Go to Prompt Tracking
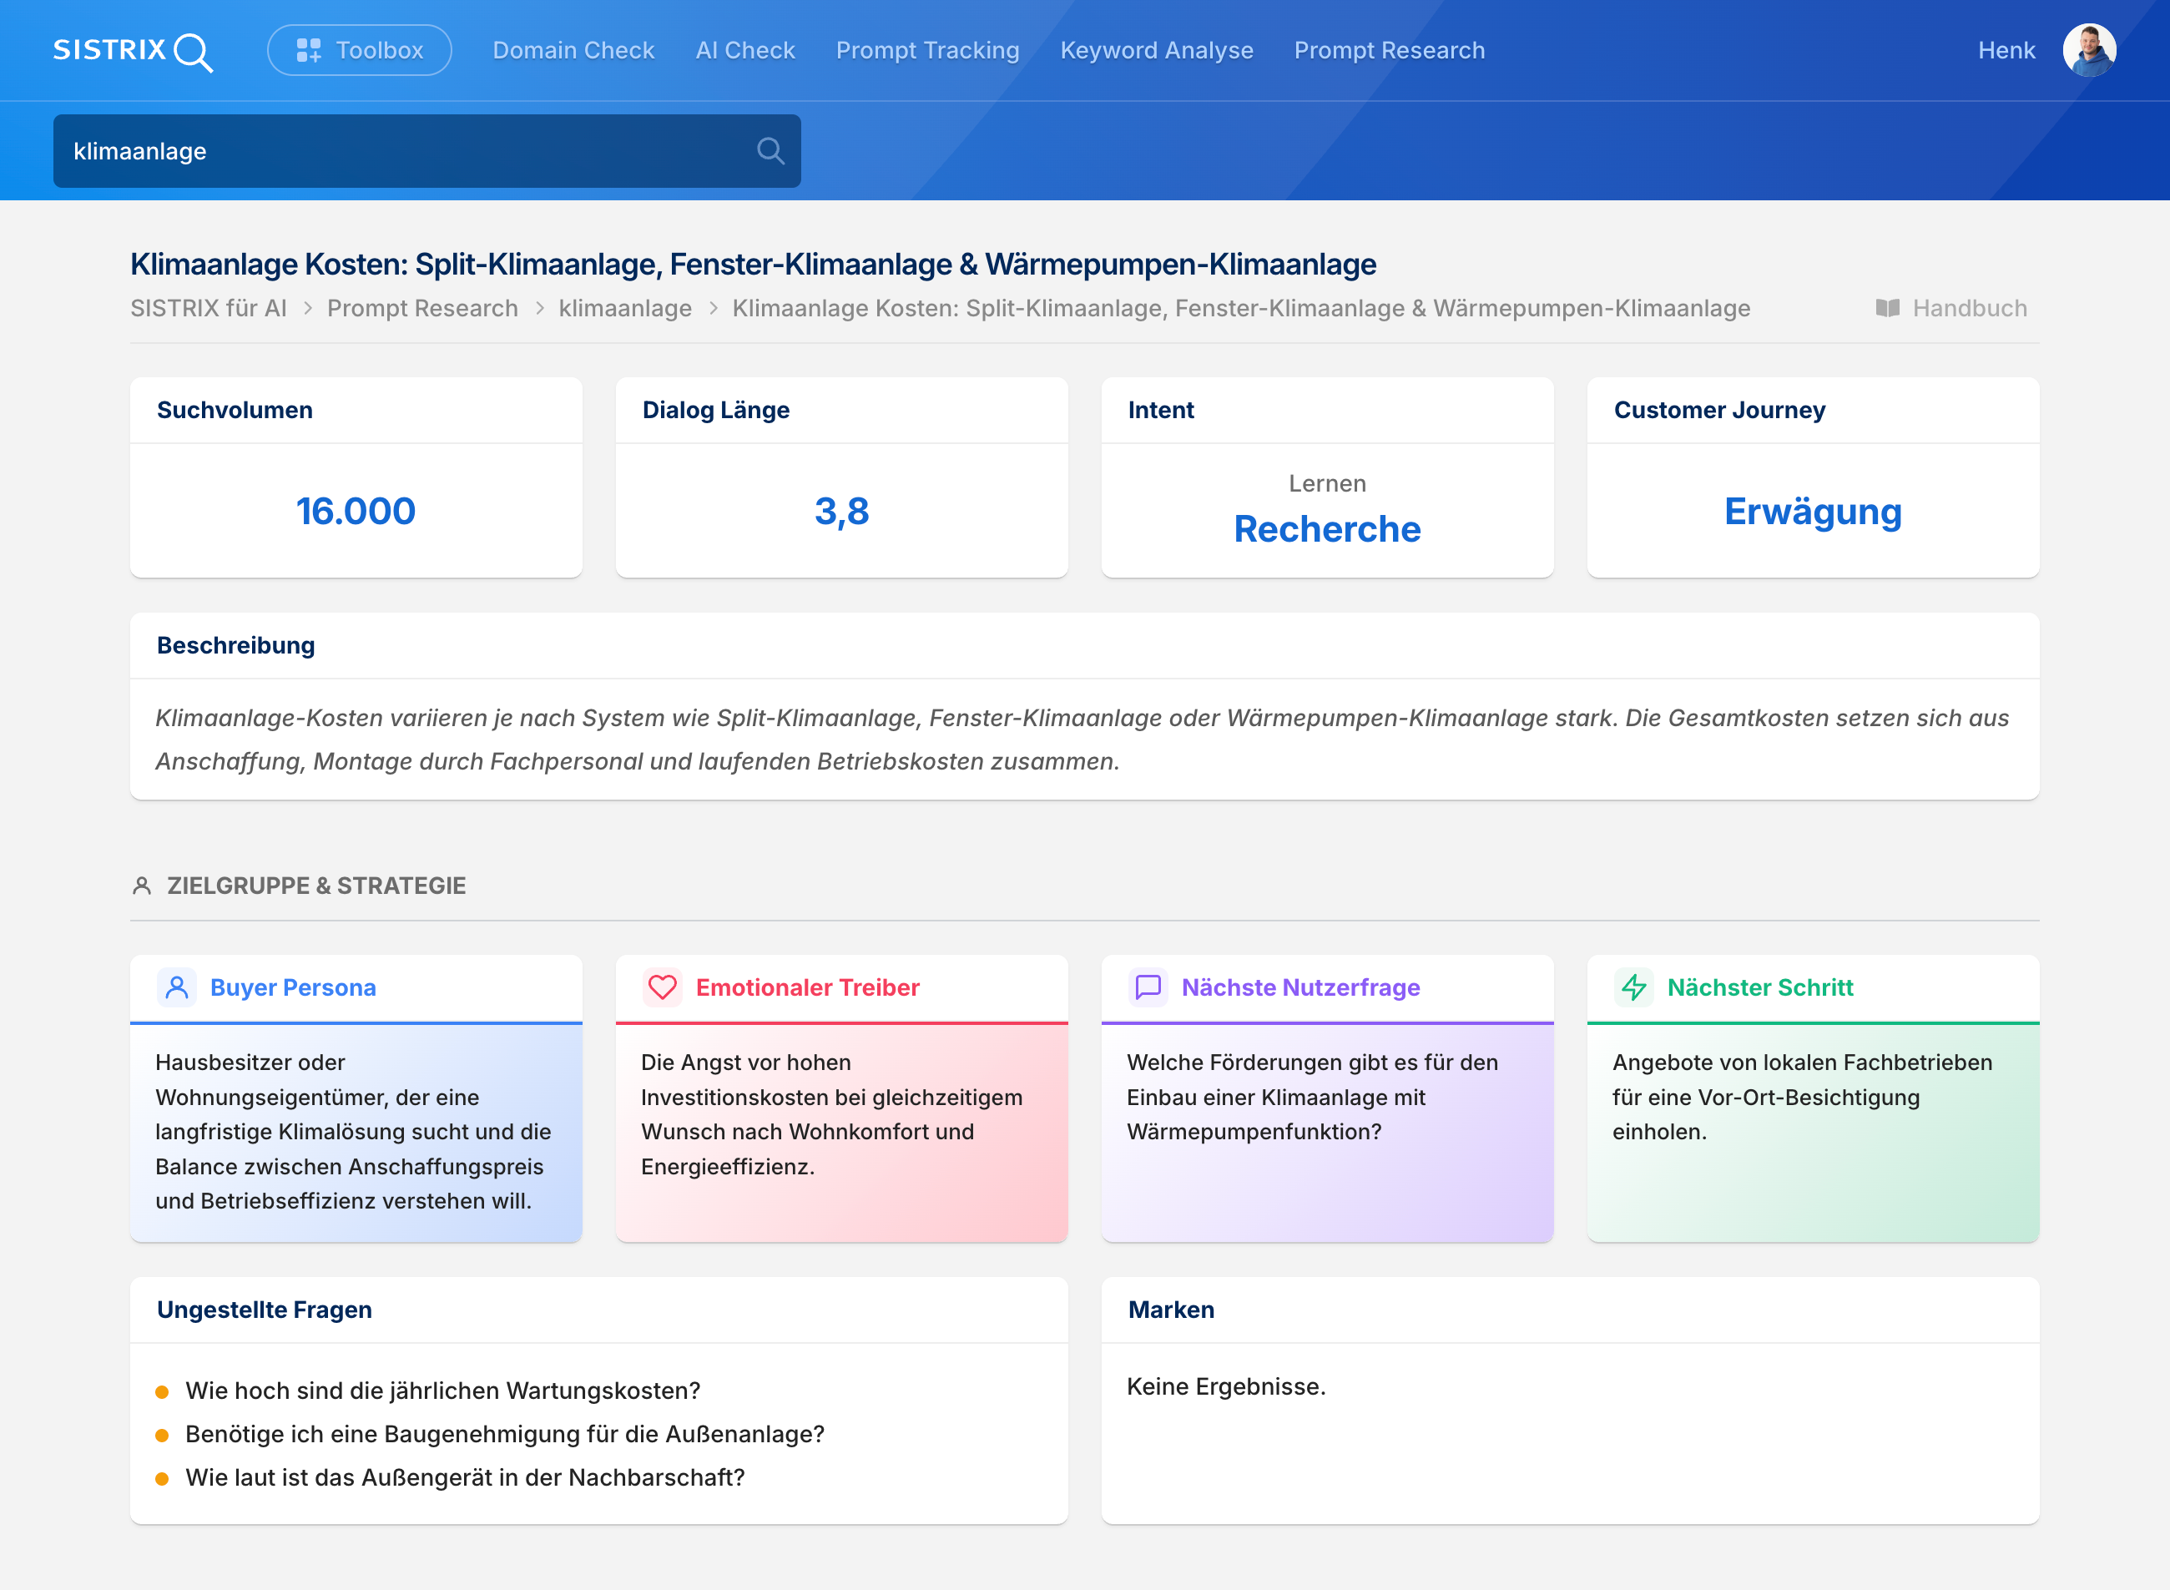2170x1590 pixels. [926, 50]
